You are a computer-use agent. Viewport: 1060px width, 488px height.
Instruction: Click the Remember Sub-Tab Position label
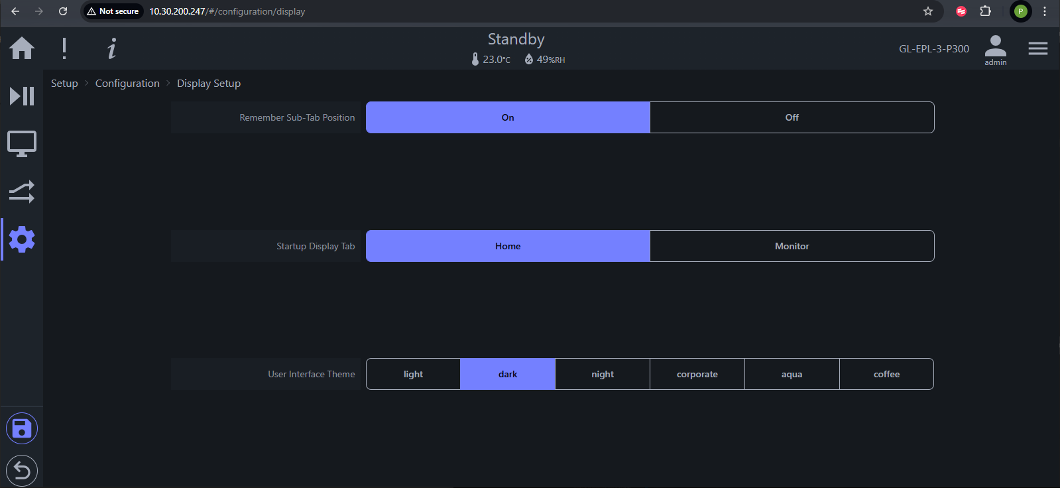pos(297,117)
